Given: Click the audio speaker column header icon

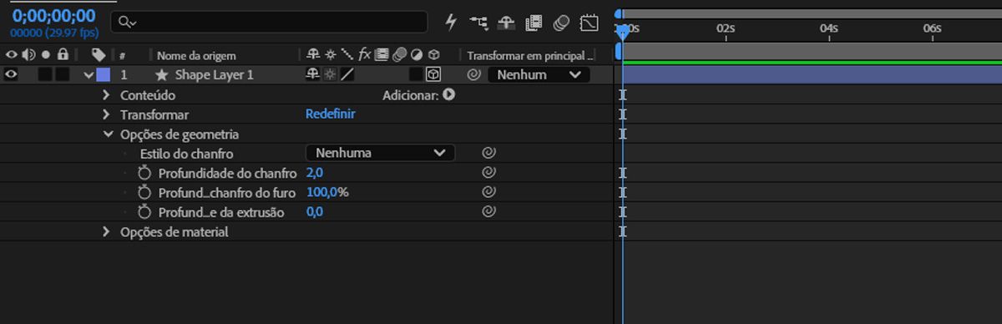Looking at the screenshot, I should click(29, 55).
